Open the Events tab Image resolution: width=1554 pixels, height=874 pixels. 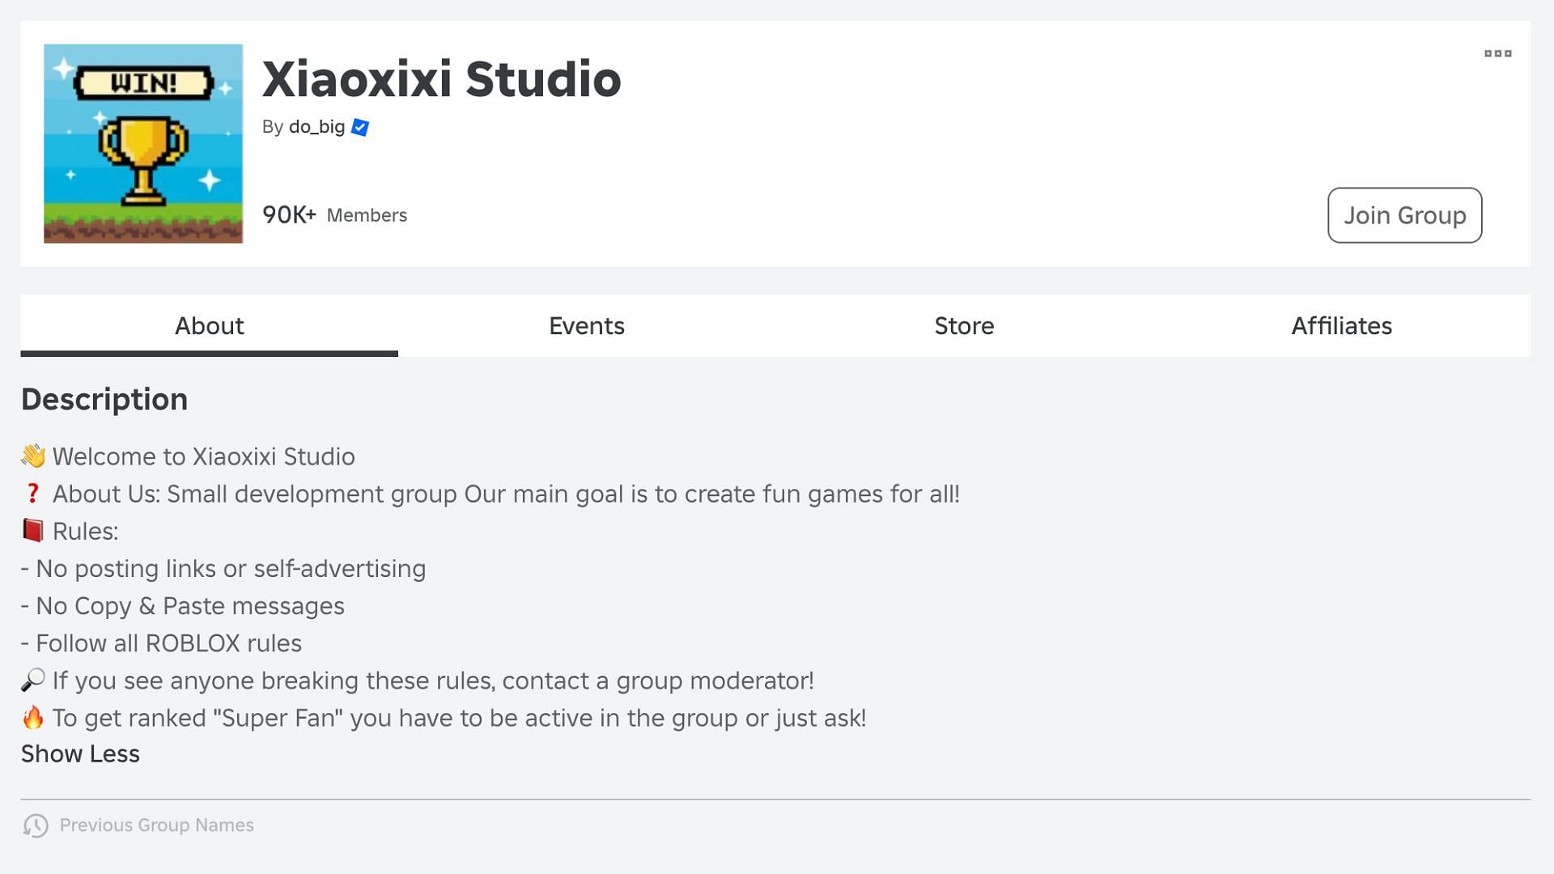tap(587, 326)
